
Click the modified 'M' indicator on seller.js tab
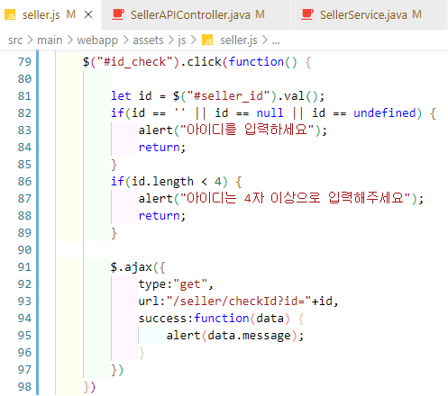pyautogui.click(x=71, y=14)
